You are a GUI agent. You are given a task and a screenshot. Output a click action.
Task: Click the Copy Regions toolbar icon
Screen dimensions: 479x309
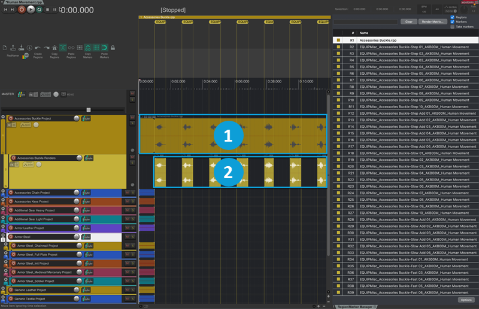[54, 48]
